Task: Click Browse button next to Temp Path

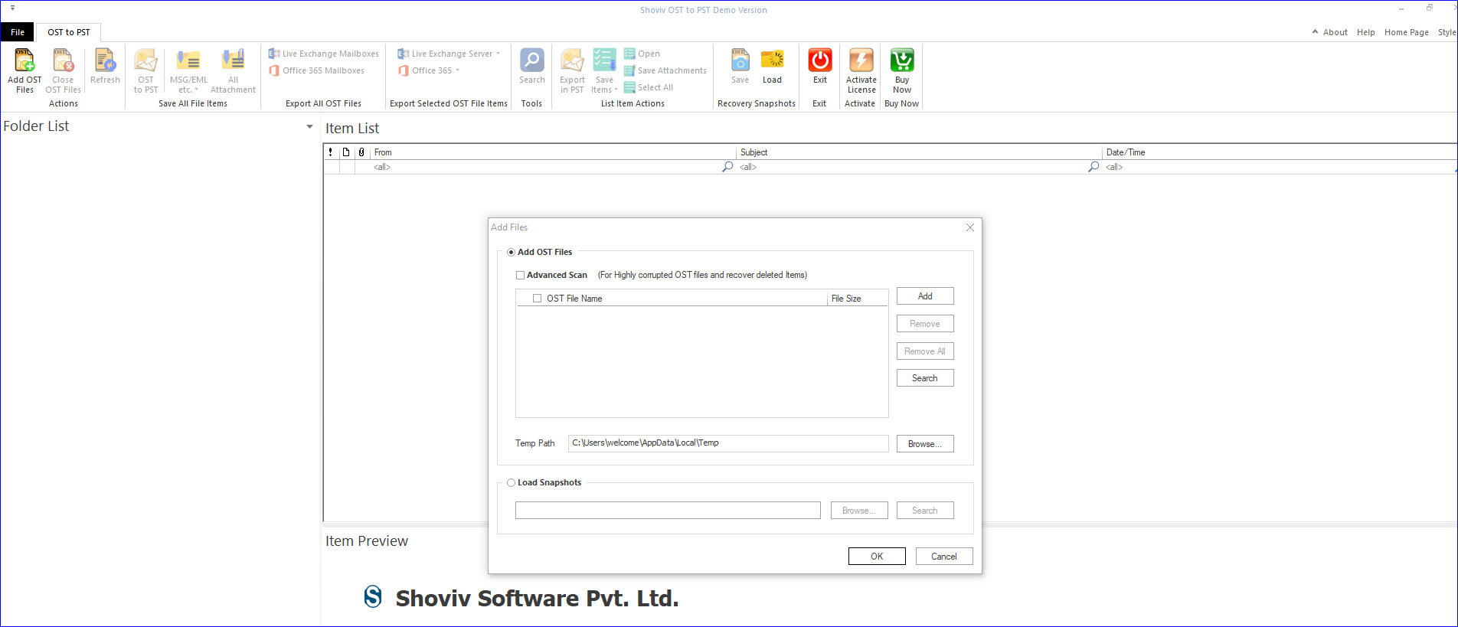Action: pos(925,444)
